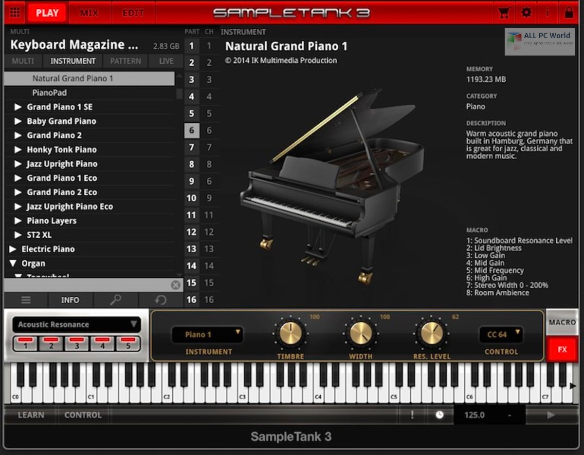Toggle the MACRO button
584x455 pixels.
pos(562,322)
